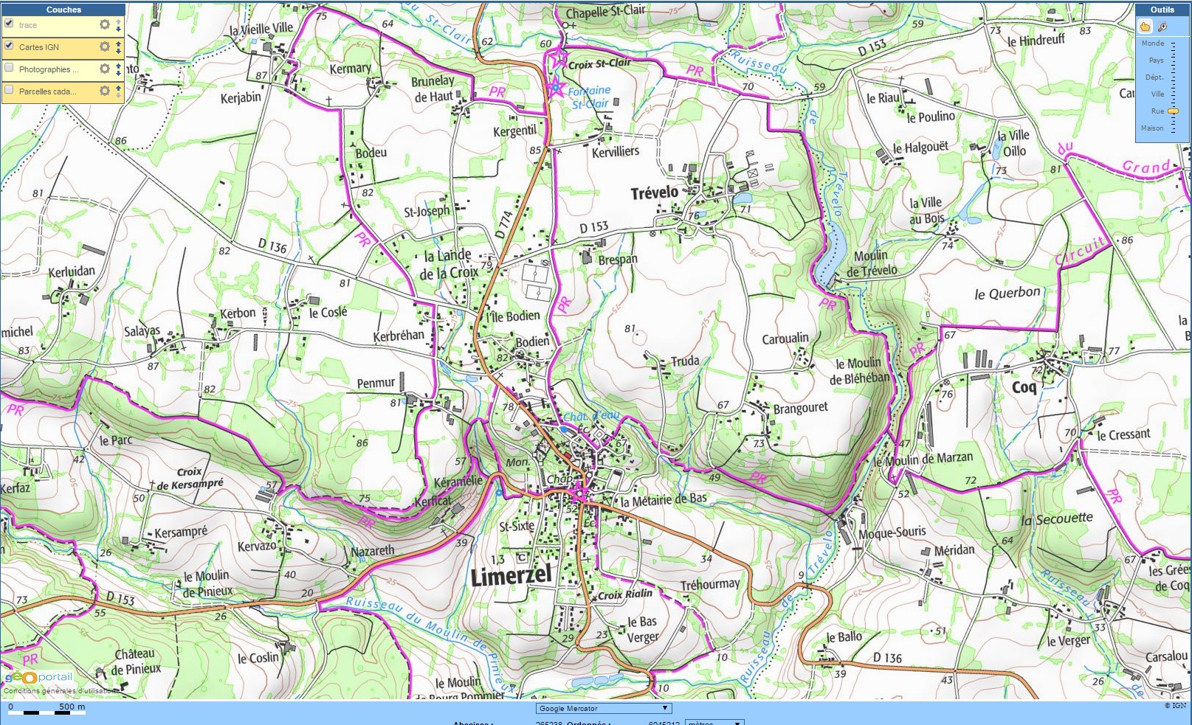Click the Géoportail logo

[x=39, y=677]
